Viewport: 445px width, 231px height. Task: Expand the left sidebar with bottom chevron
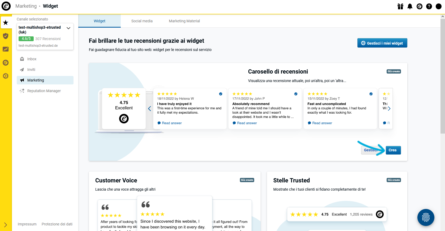coord(6,225)
